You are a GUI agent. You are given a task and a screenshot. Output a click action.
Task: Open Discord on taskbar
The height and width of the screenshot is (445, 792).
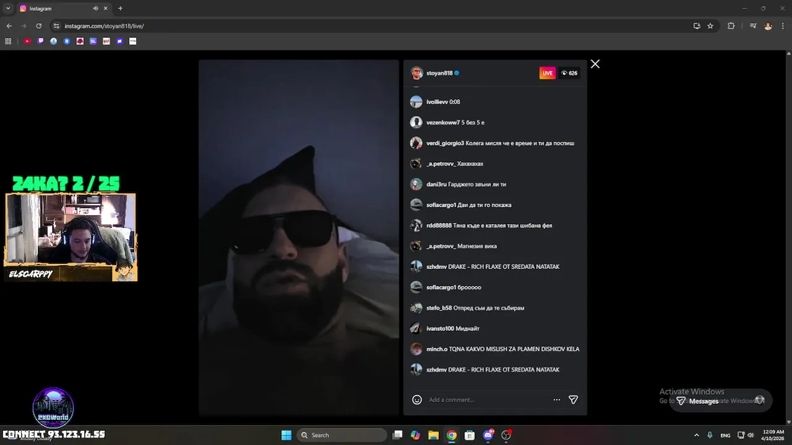pyautogui.click(x=488, y=435)
